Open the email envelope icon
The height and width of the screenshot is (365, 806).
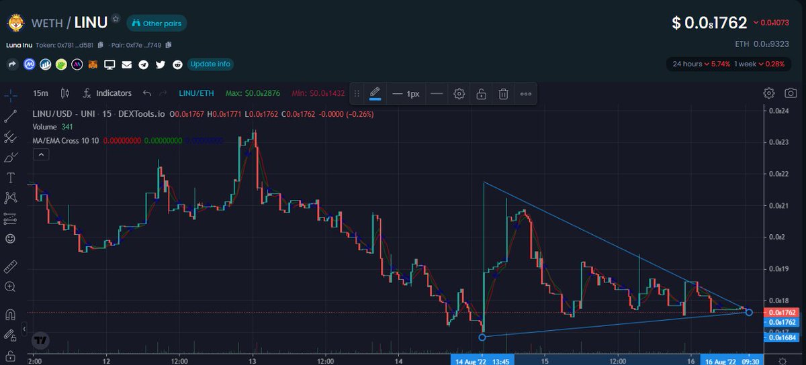pyautogui.click(x=127, y=64)
